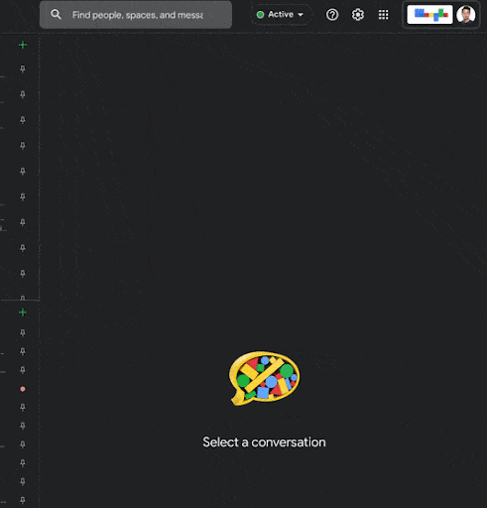This screenshot has height=508, width=487.
Task: Toggle the bell just below the red dot
Action: [x=23, y=407]
